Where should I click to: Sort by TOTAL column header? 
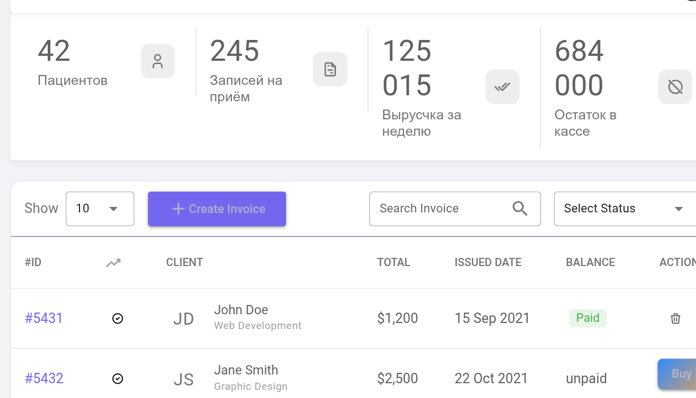click(393, 262)
